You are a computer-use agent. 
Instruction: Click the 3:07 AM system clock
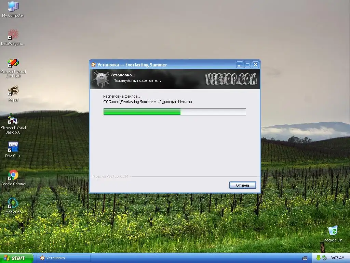pyautogui.click(x=337, y=258)
